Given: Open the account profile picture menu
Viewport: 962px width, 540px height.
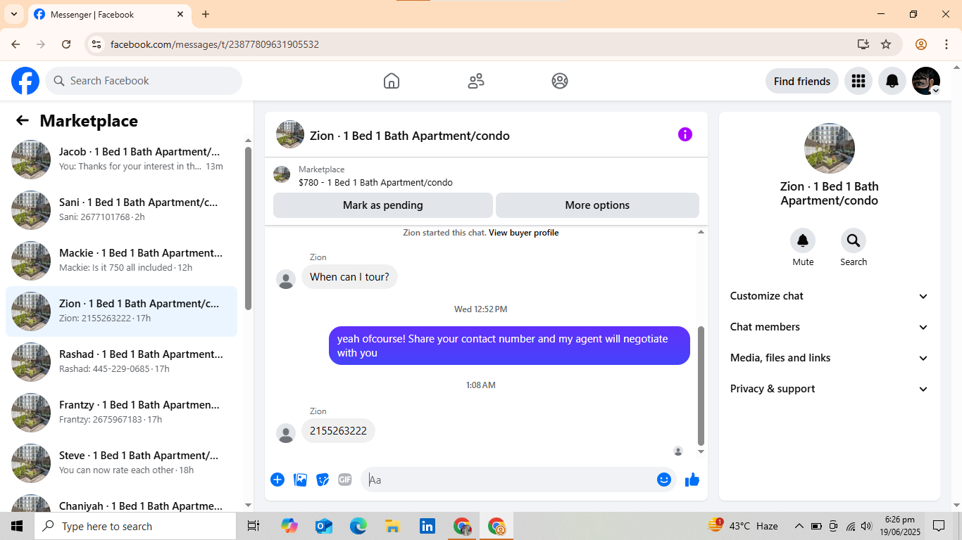Looking at the screenshot, I should pos(926,81).
